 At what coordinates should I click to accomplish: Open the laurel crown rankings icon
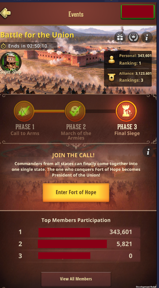133,37
